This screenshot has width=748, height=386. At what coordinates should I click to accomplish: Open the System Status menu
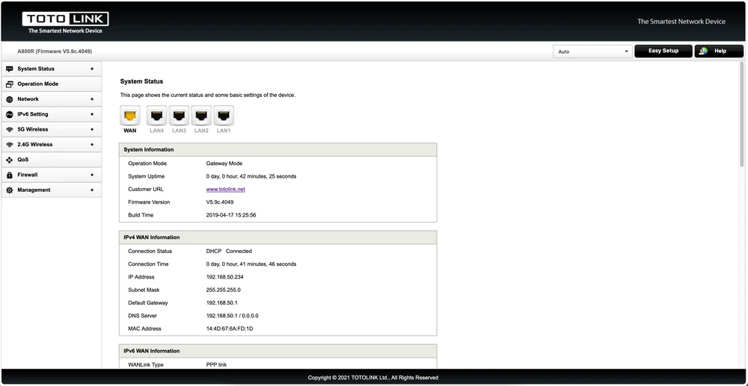[52, 69]
